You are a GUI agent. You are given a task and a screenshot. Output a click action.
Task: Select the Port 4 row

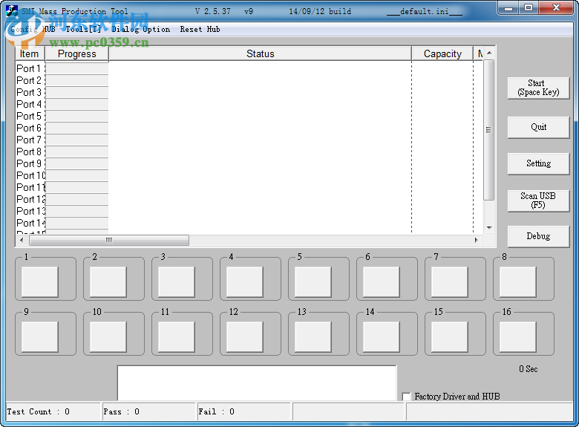click(x=249, y=104)
